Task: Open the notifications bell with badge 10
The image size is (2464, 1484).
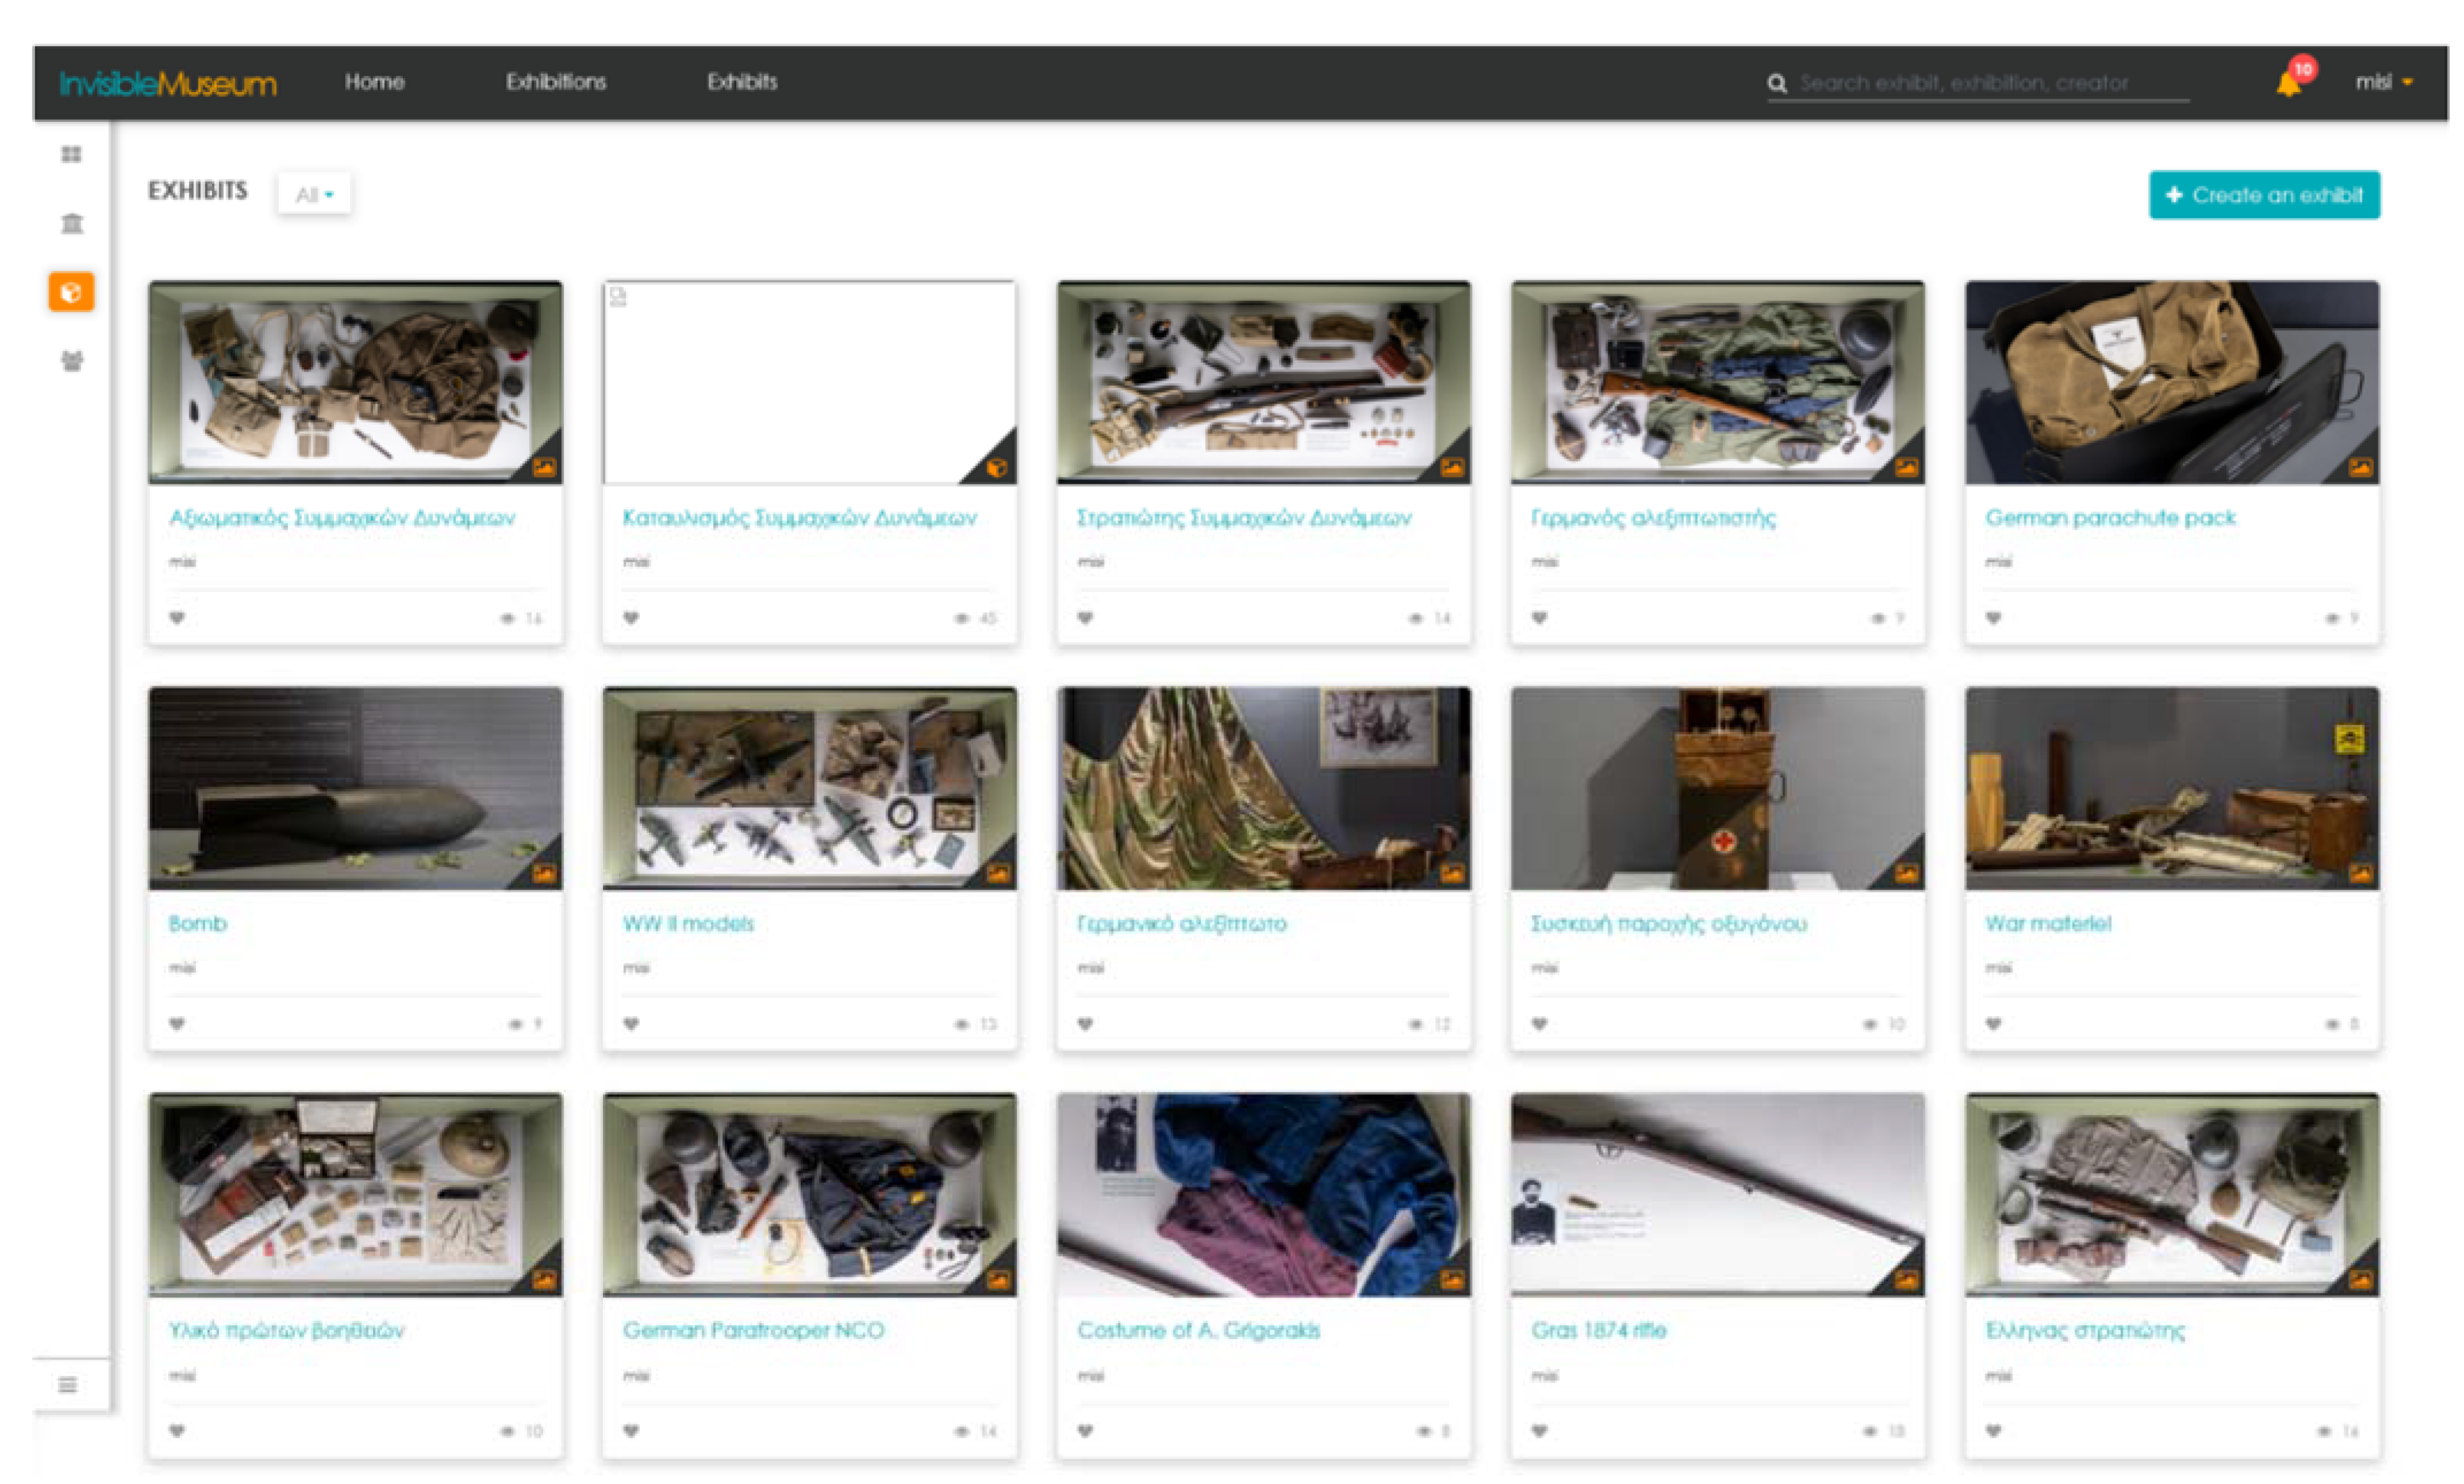Action: coord(2289,83)
